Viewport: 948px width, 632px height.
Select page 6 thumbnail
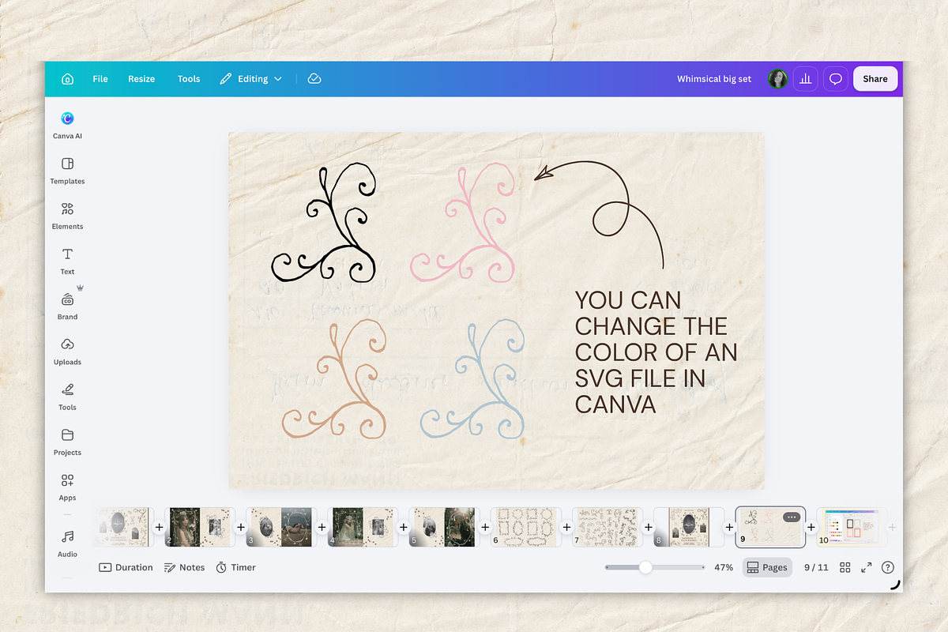[526, 527]
